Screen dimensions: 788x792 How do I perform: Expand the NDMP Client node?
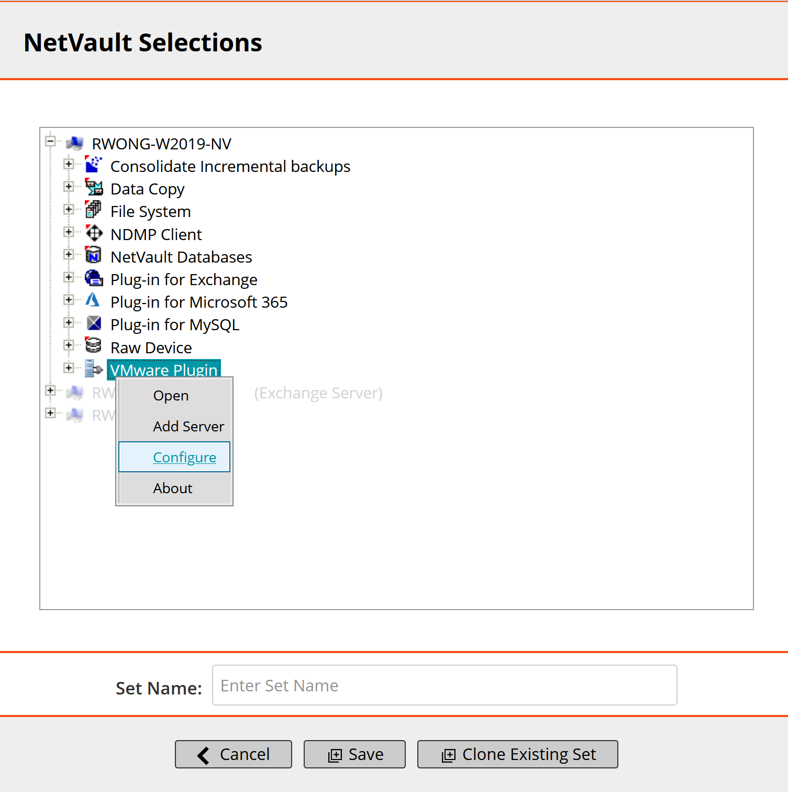point(69,232)
